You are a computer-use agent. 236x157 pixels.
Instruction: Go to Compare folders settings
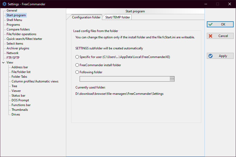[x=18, y=29]
